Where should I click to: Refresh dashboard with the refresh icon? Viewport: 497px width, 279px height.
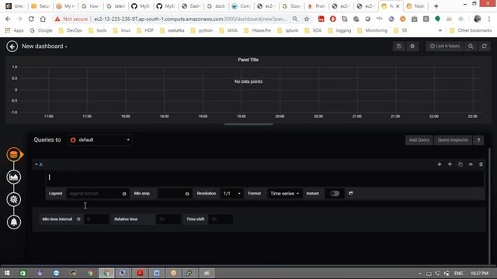485,46
